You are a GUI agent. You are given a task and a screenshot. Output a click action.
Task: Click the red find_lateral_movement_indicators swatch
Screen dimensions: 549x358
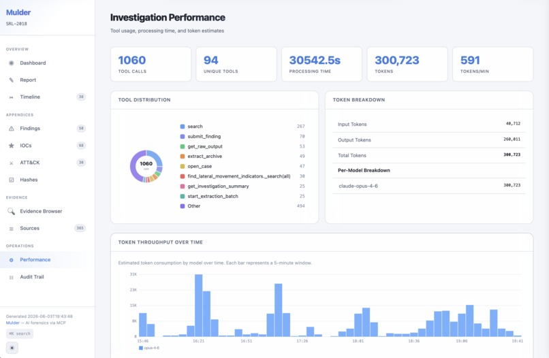[x=183, y=176]
